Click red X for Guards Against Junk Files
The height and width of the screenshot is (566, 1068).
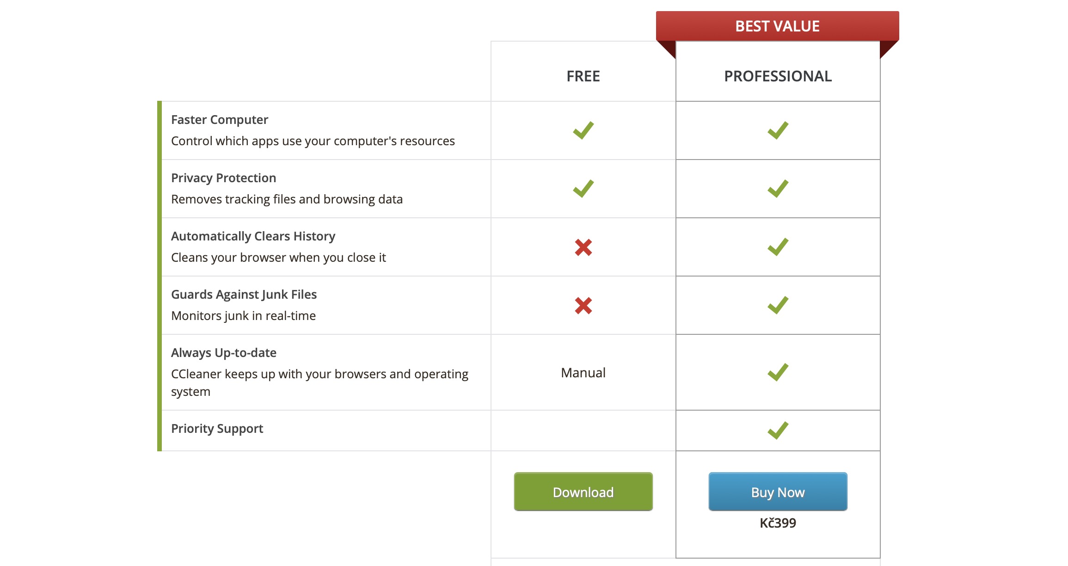[x=583, y=306]
